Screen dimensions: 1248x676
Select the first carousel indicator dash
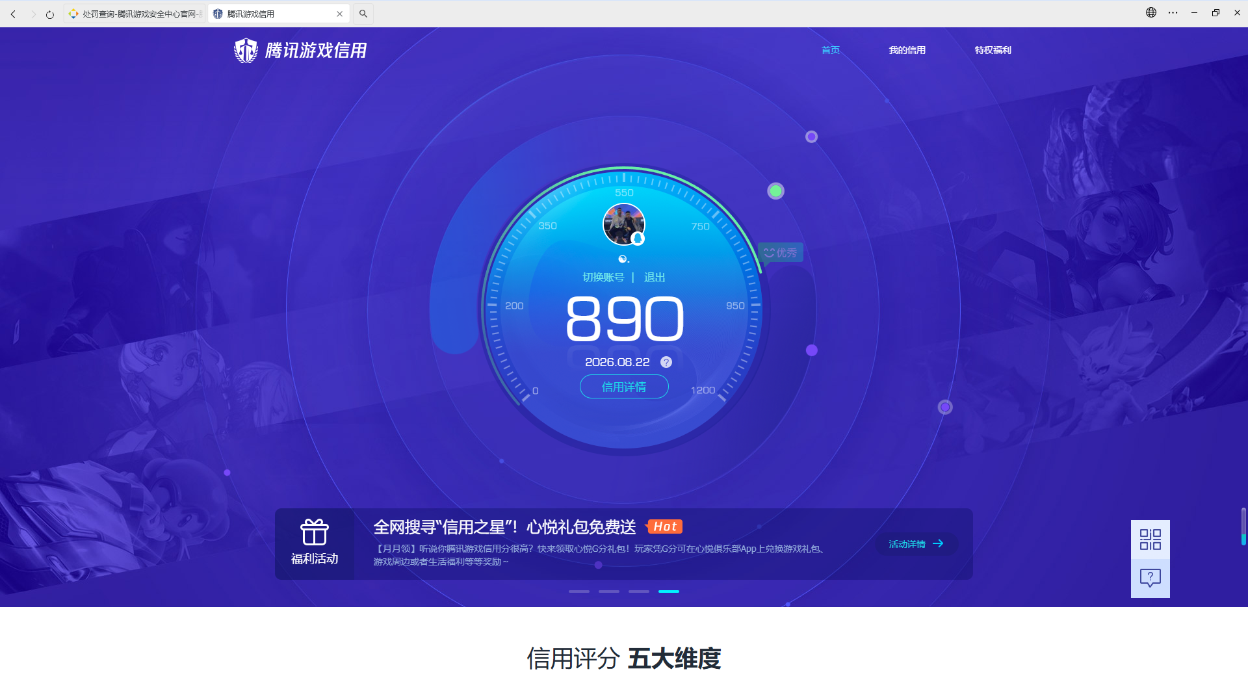coord(579,591)
